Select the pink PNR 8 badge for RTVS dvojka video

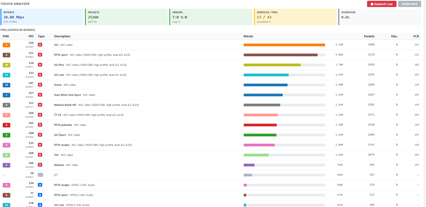(x=6, y=145)
